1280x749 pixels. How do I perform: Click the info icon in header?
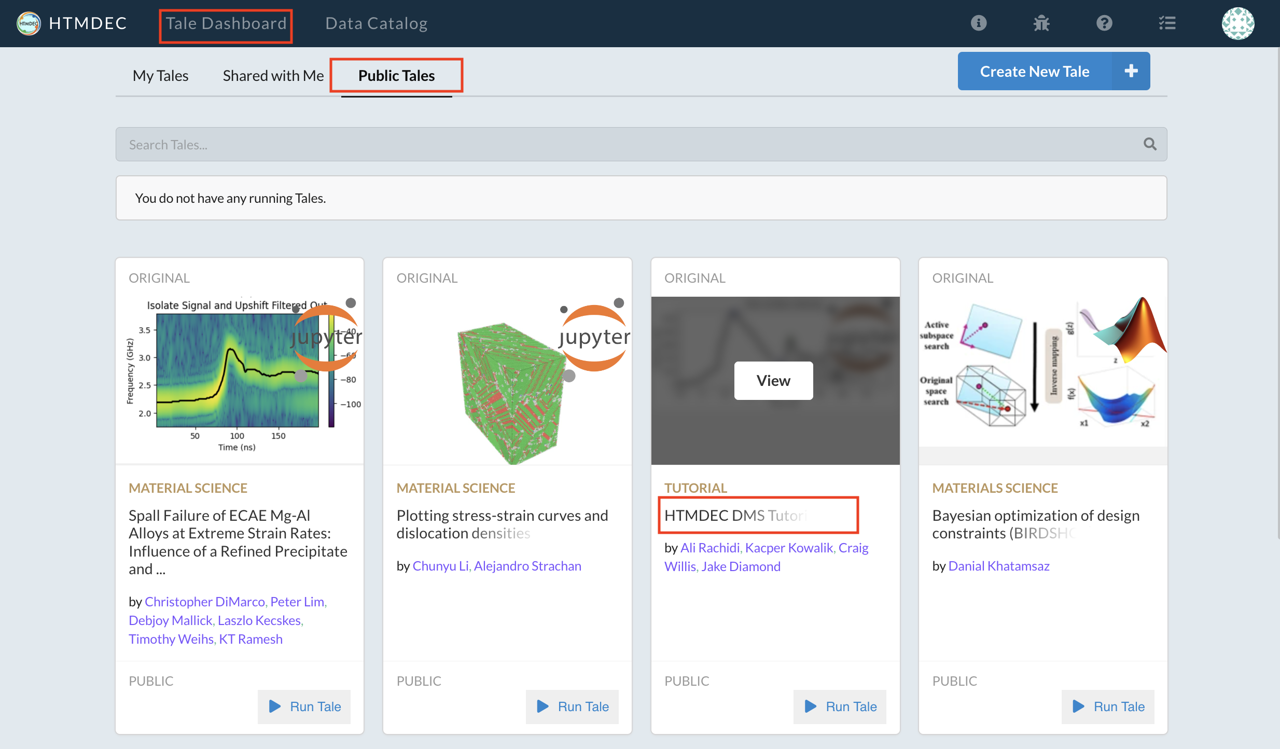point(978,23)
